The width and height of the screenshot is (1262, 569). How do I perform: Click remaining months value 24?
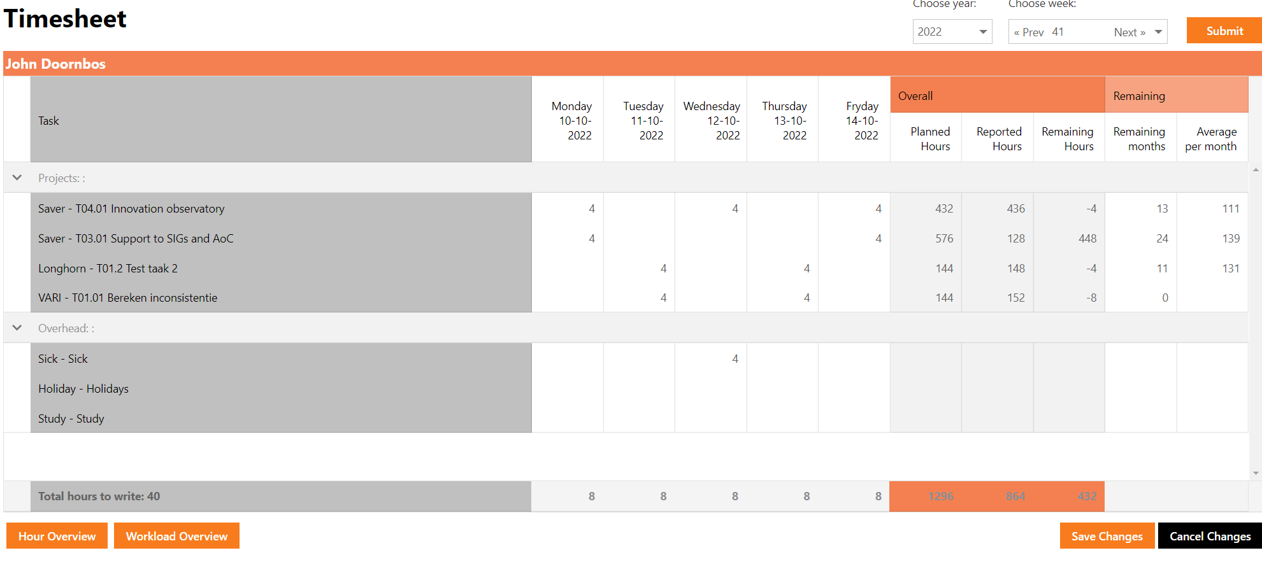[1162, 238]
